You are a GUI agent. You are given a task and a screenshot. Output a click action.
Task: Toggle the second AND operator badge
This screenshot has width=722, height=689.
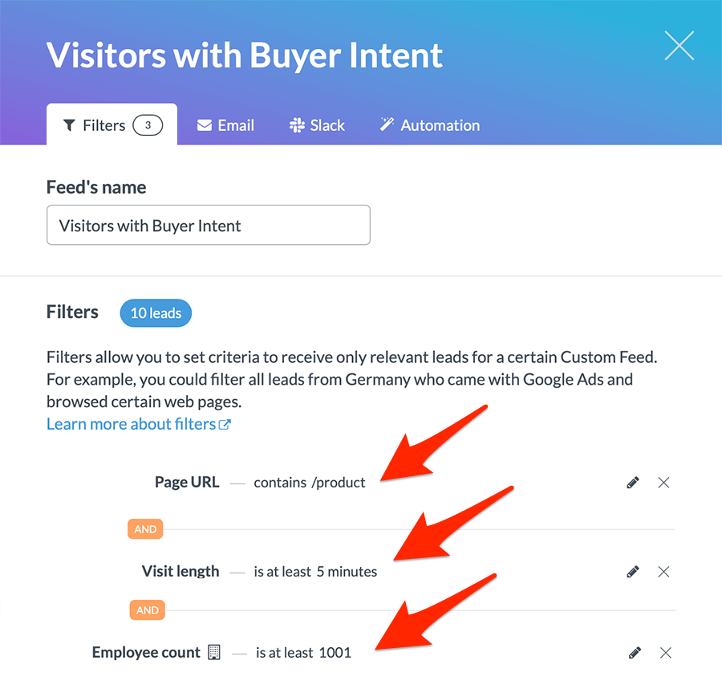tap(147, 610)
